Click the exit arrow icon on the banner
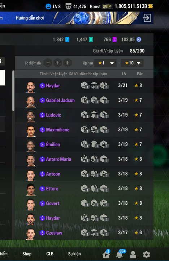Screen dimensions: 169x261 pos(147,18)
